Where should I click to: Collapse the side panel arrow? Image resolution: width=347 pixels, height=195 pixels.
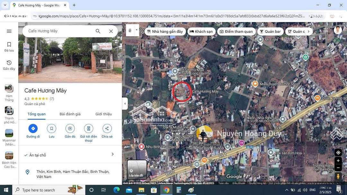(125, 103)
